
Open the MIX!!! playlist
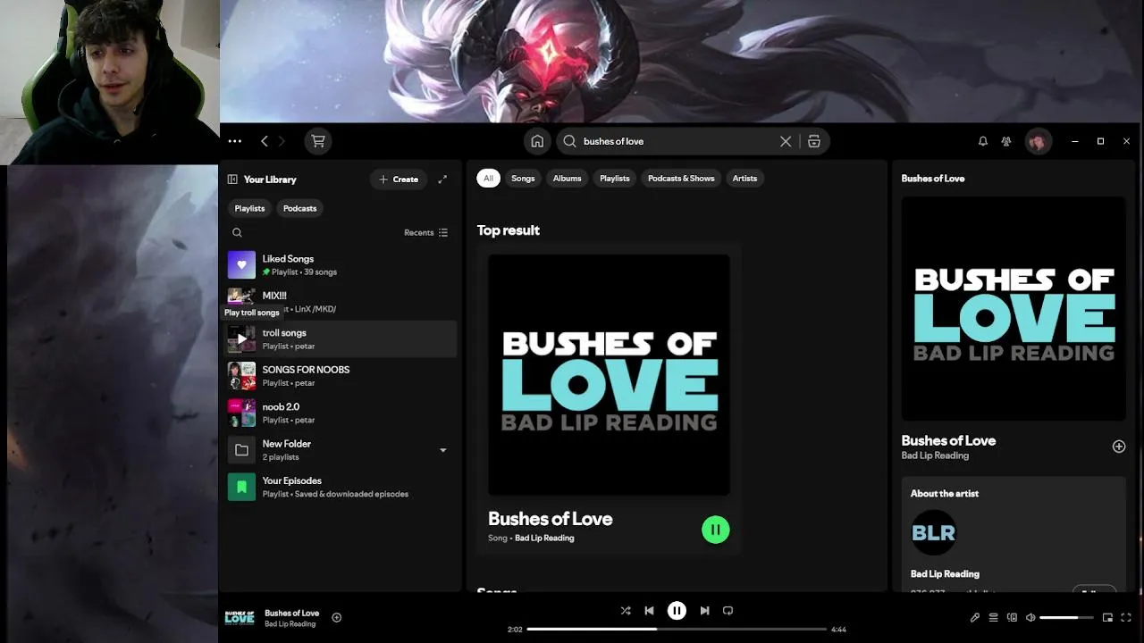pyautogui.click(x=340, y=302)
